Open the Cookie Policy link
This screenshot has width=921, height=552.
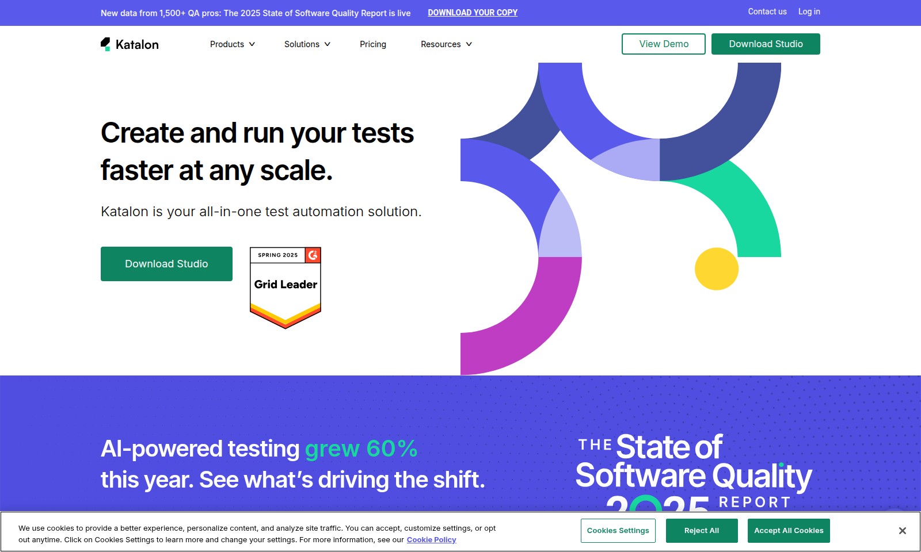pos(431,540)
